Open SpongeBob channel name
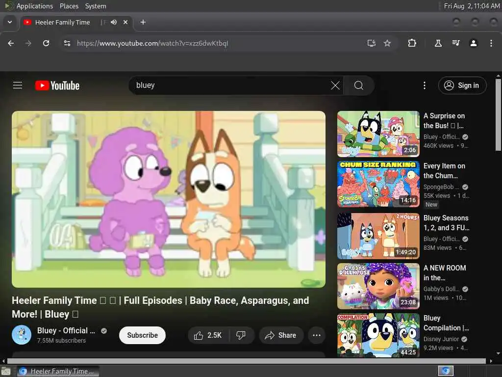The height and width of the screenshot is (377, 502). pos(441,187)
